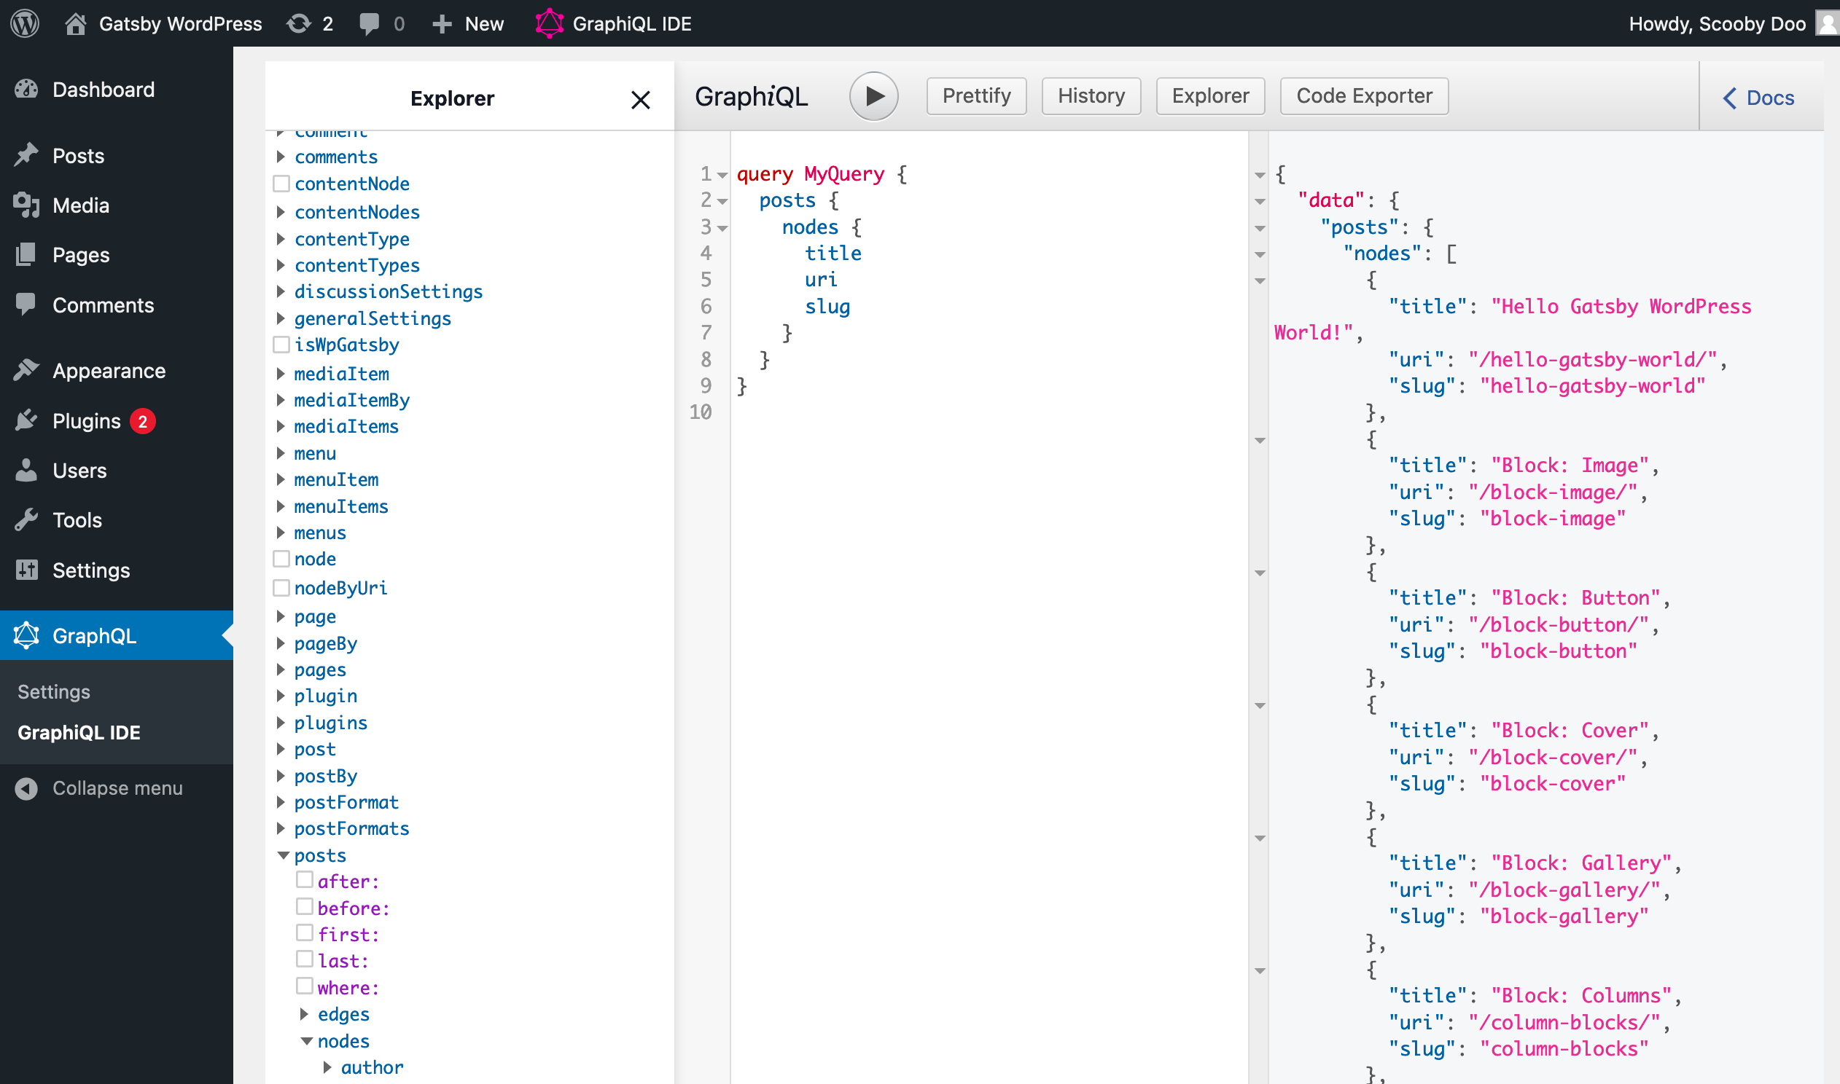Click the Dashboard gauge icon
Viewport: 1840px width, 1084px height.
(26, 89)
